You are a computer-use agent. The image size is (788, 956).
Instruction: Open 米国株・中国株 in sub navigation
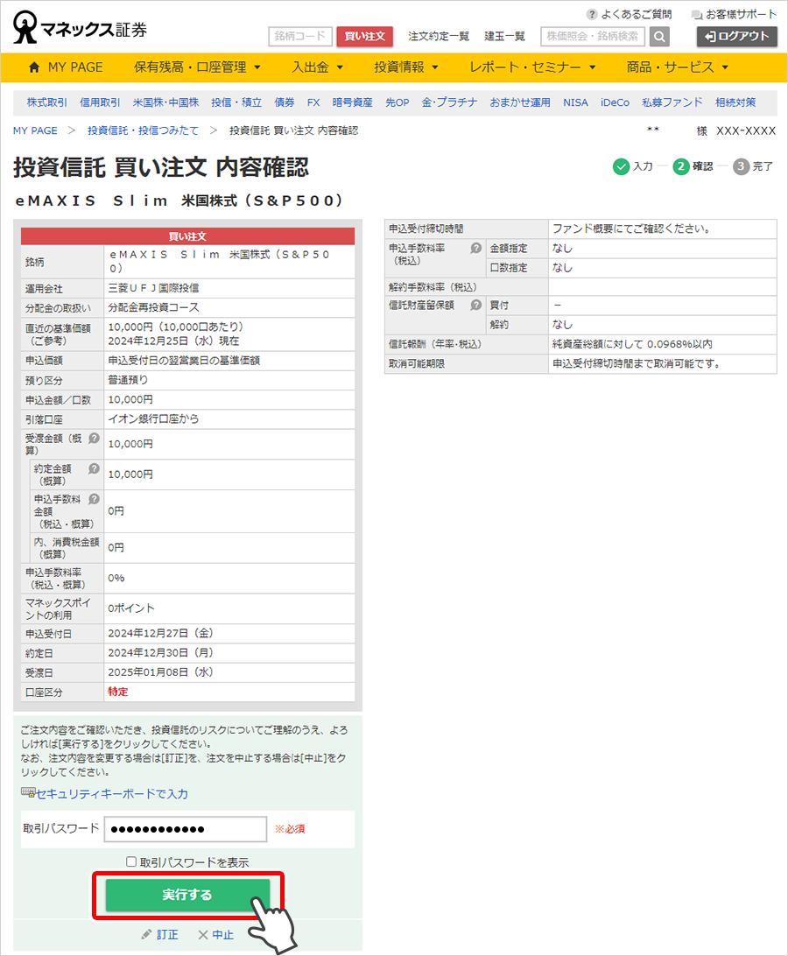coord(165,102)
